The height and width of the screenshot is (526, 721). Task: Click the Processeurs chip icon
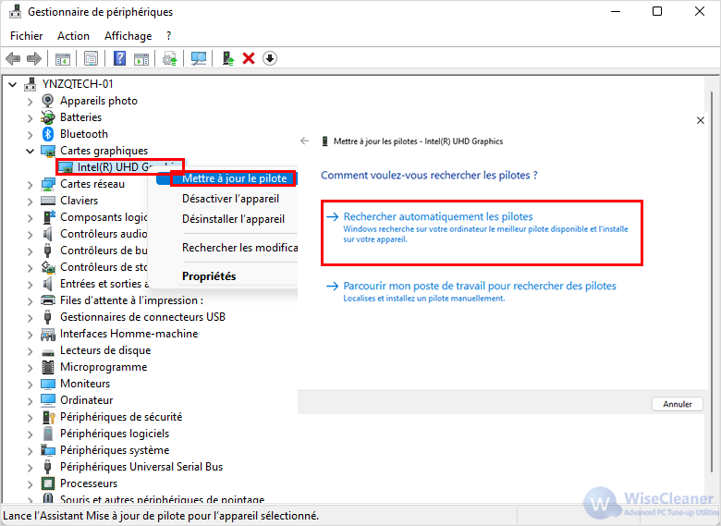click(x=48, y=483)
